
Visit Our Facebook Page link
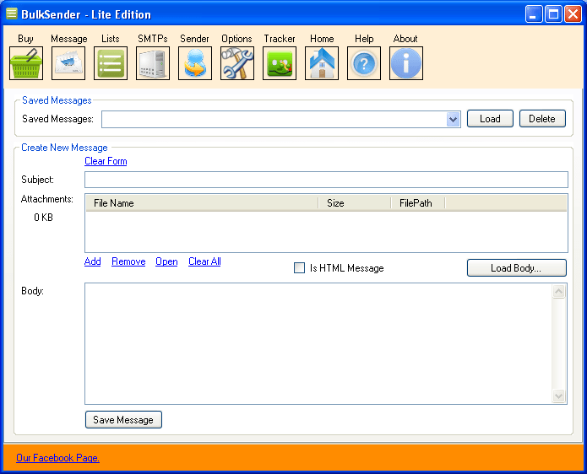57,458
